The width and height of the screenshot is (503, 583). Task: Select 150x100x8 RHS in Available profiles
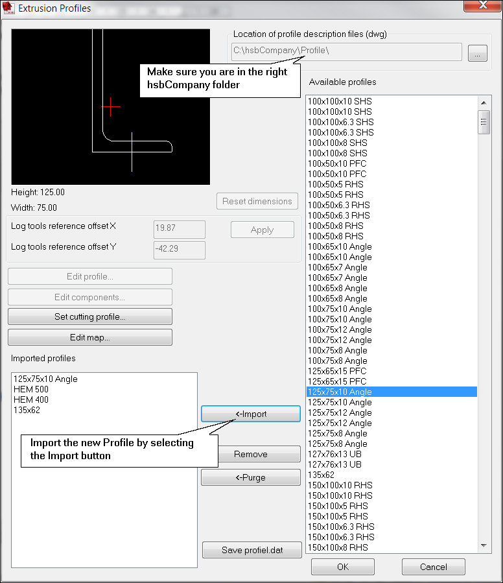392,547
